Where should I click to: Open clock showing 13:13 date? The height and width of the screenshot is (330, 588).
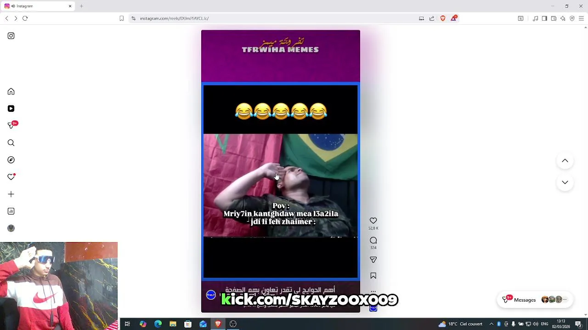[561, 324]
